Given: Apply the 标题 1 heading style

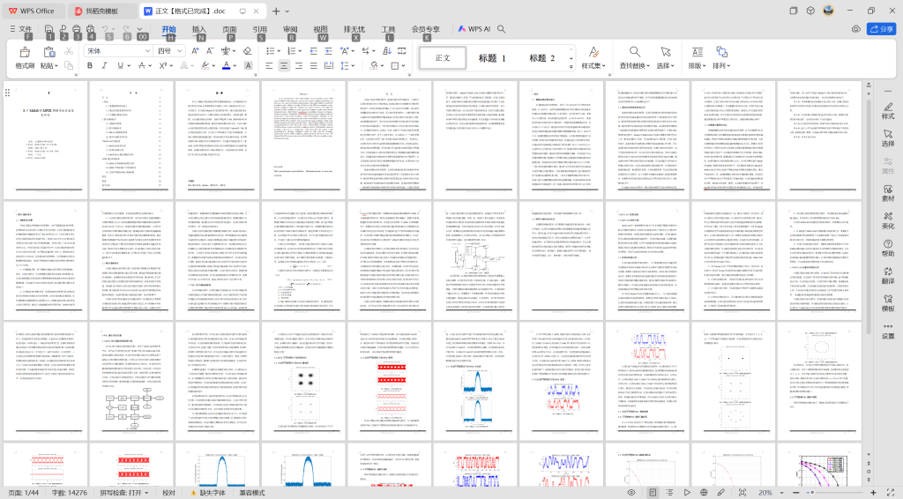Looking at the screenshot, I should [x=492, y=58].
